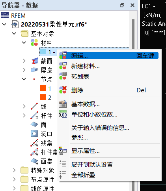This screenshot has height=191, width=166.
Task: Click the 全部折叠 collapse icon
Action: (63, 174)
